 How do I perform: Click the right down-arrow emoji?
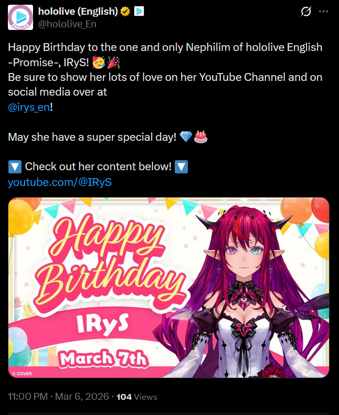pyautogui.click(x=182, y=167)
